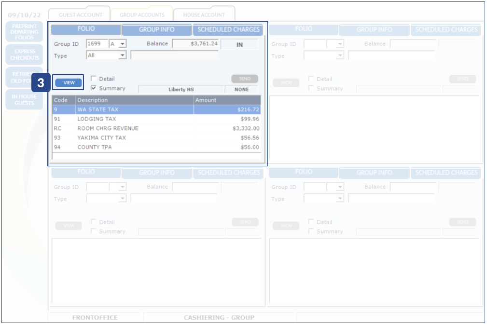Select the YAKIMA CITY TAX row
487x324 pixels.
click(x=156, y=138)
